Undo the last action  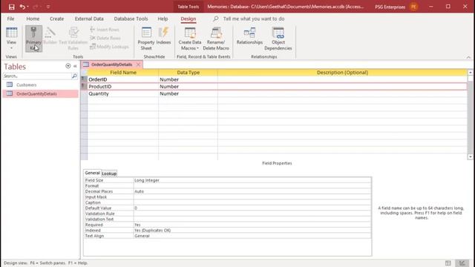[x=22, y=7]
